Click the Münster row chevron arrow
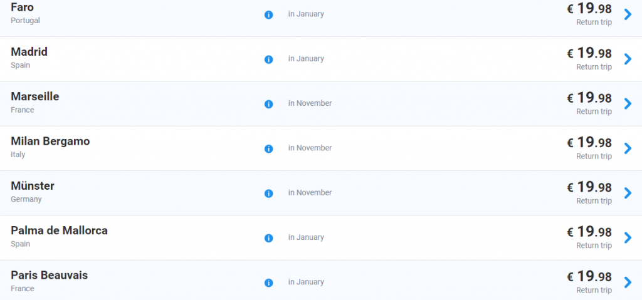Image resolution: width=642 pixels, height=300 pixels. pyautogui.click(x=628, y=193)
